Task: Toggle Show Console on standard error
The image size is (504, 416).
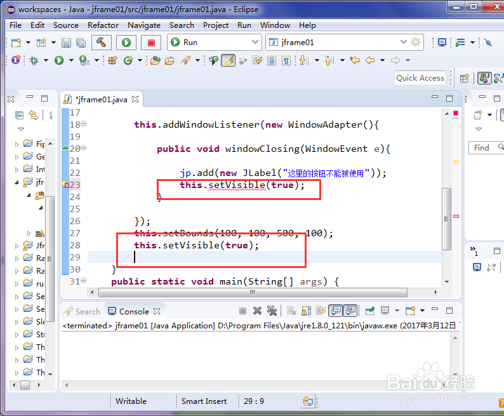Action: 350,311
